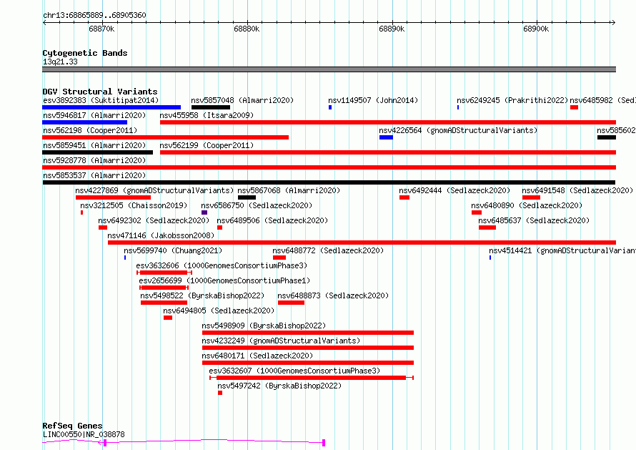Select nsv4226564 (gnomADStructuralVariants) label
Viewport: 636px width, 450px height.
tap(458, 130)
